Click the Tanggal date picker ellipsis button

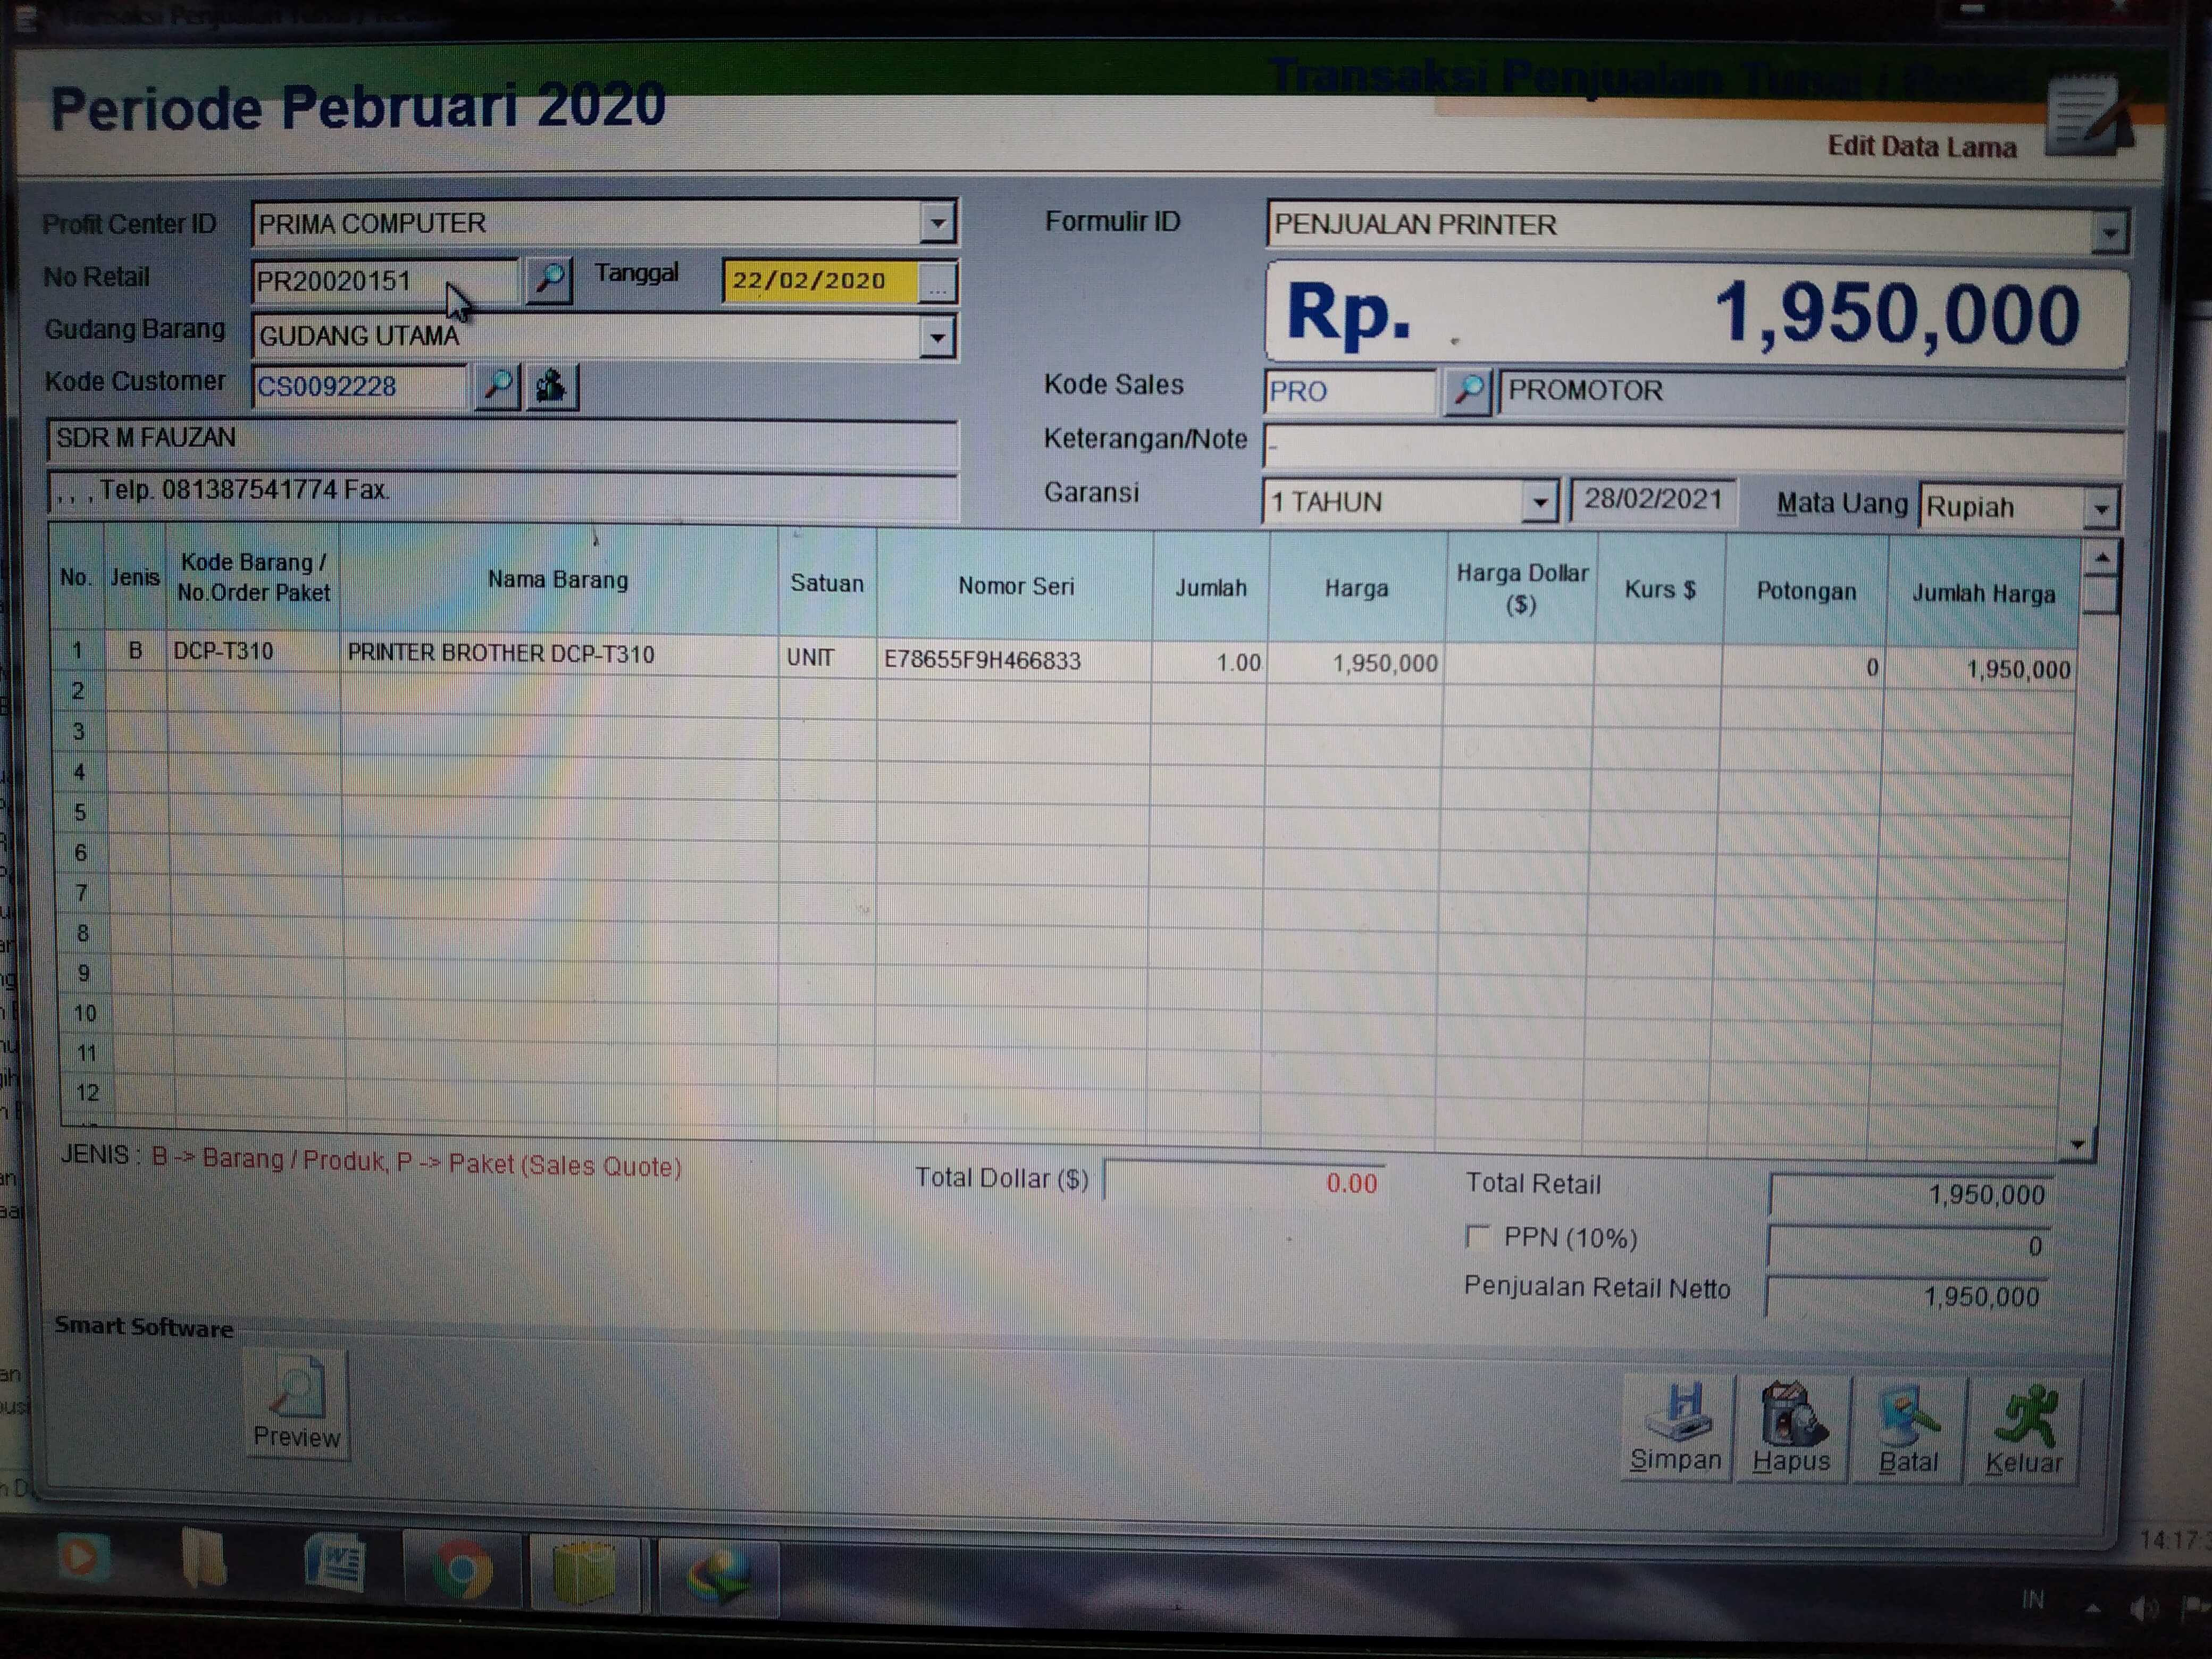point(937,283)
